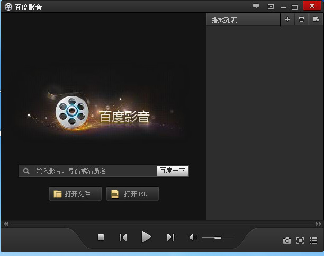Click the 打开文件 button
324x256 pixels.
click(75, 194)
